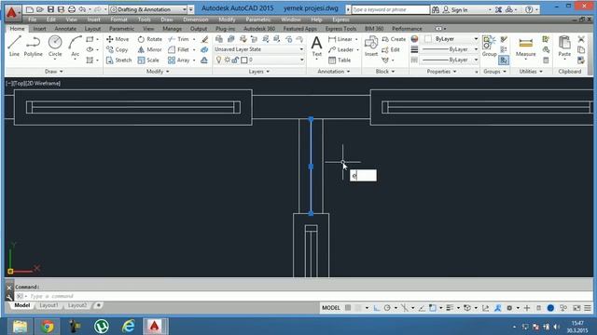The image size is (597, 335).
Task: Select the Line drawing tool
Action: pyautogui.click(x=14, y=47)
